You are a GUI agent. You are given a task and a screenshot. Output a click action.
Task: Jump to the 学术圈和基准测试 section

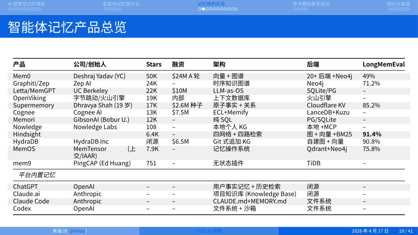tap(311, 4)
